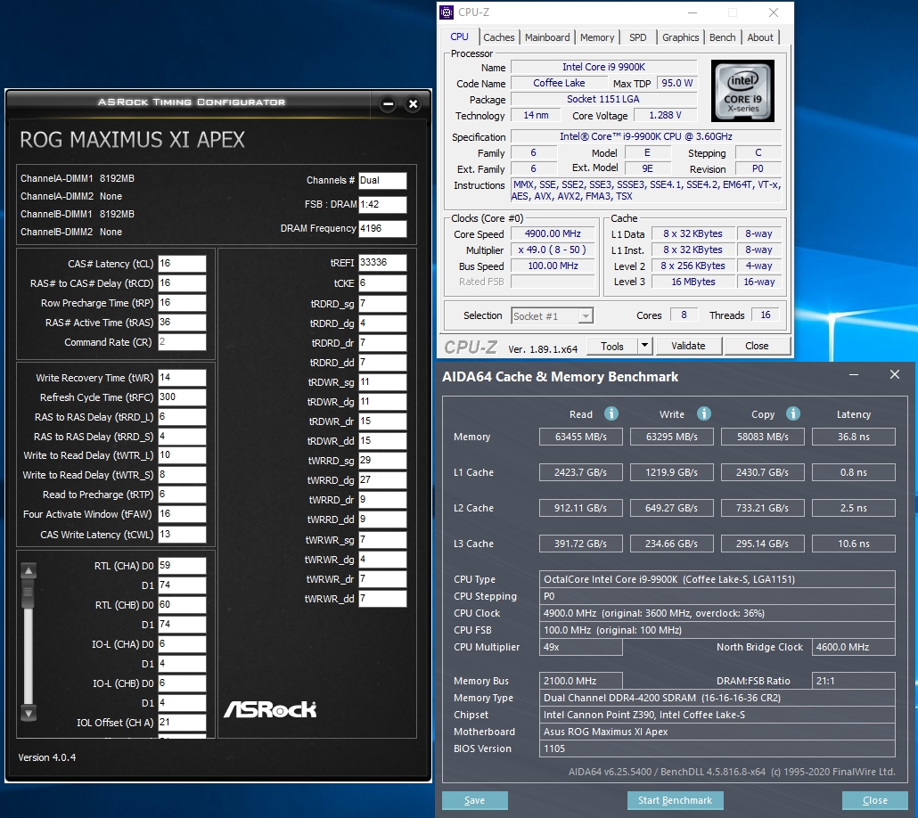Click the Max TDP 95.0 W value
Image resolution: width=918 pixels, height=818 pixels.
point(676,83)
